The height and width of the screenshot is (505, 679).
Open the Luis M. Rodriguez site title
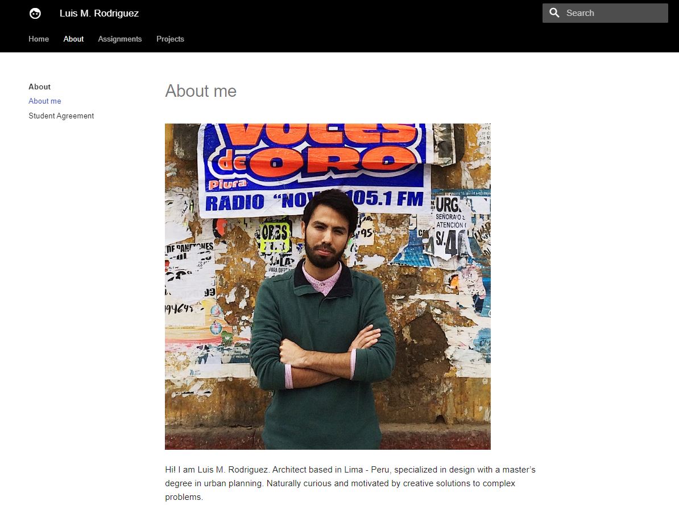(x=99, y=14)
